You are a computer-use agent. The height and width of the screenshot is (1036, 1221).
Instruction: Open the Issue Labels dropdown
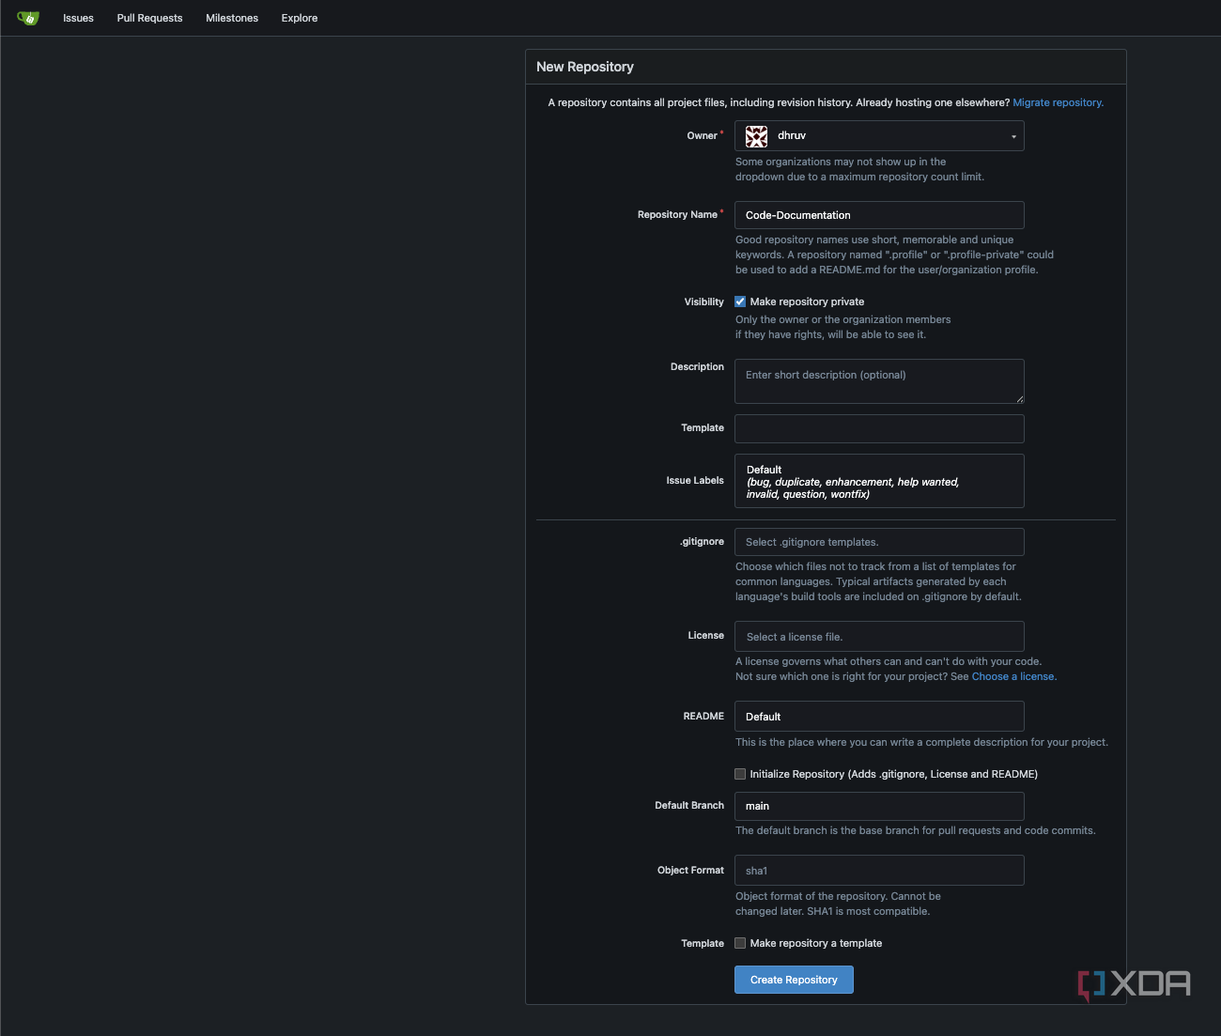(879, 481)
